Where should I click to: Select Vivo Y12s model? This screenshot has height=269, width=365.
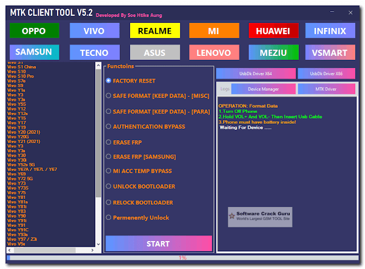[18, 113]
